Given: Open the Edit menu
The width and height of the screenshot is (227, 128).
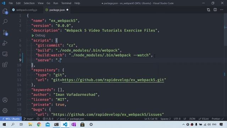Looking at the screenshot, I should (x=18, y=3).
